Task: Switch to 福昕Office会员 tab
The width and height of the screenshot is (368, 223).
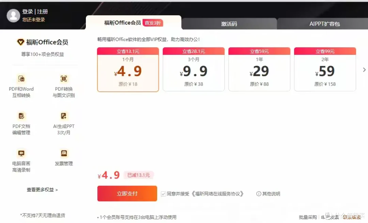Action: click(x=134, y=23)
